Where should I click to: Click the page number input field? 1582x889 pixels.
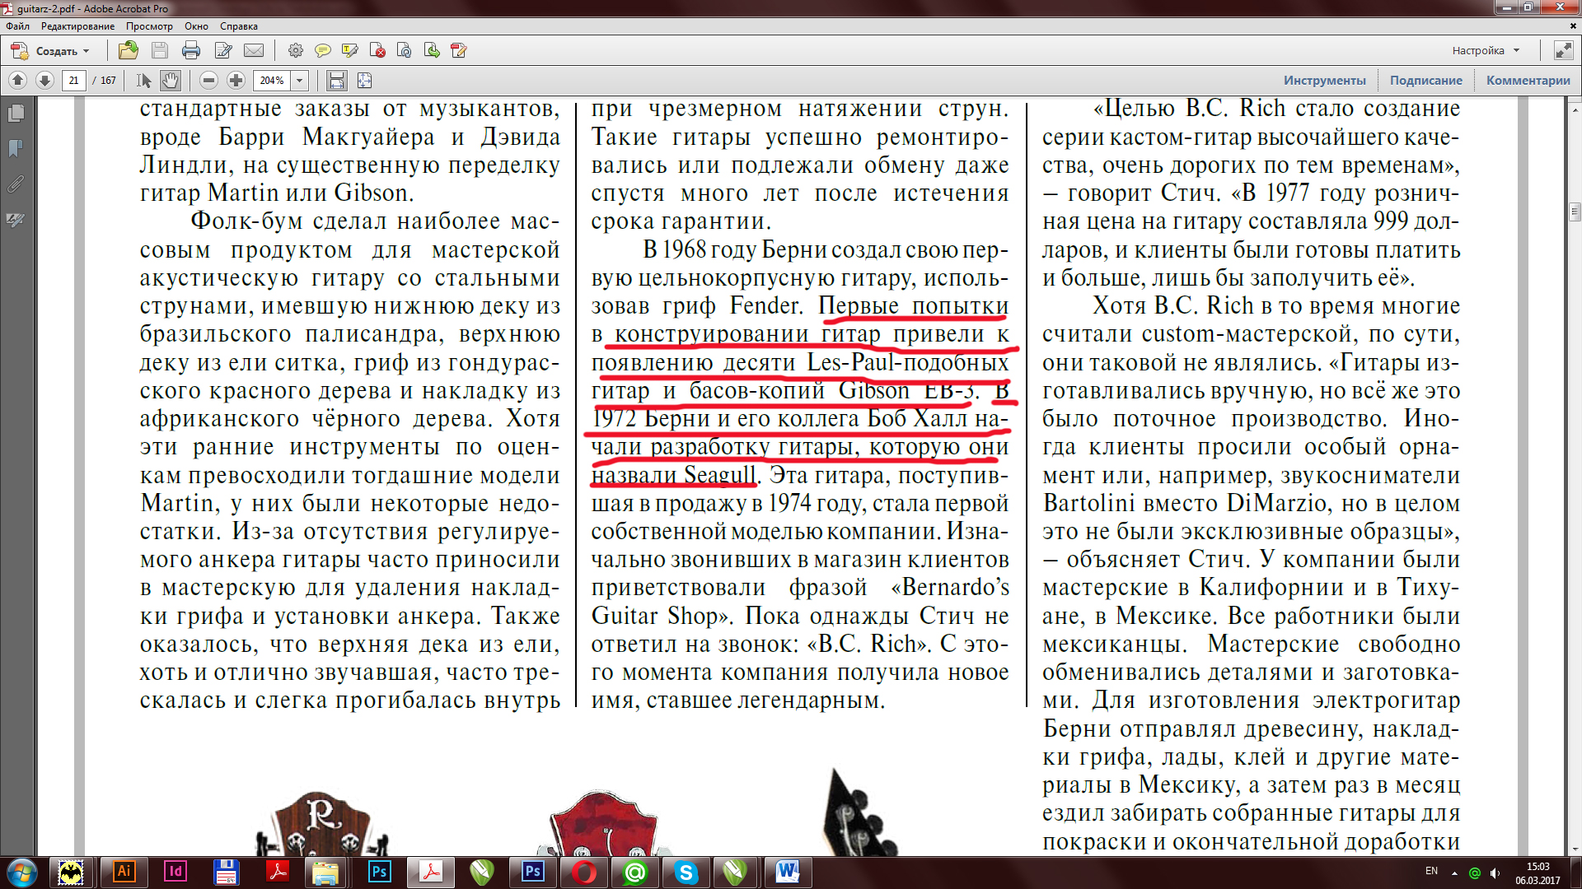[x=74, y=81]
